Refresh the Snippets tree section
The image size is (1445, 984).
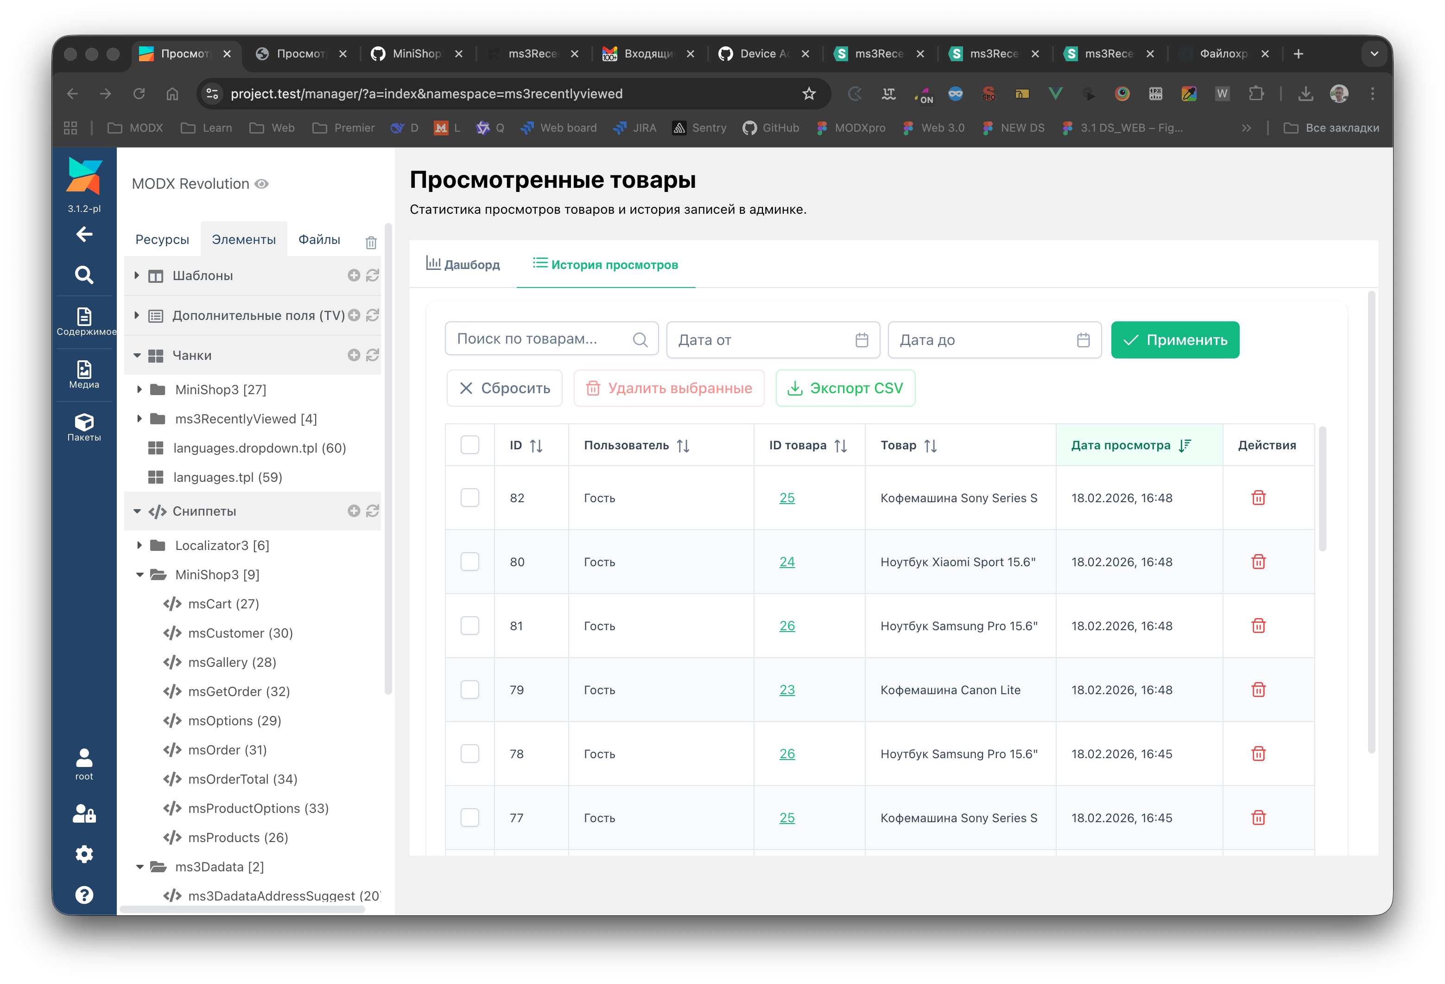(373, 511)
